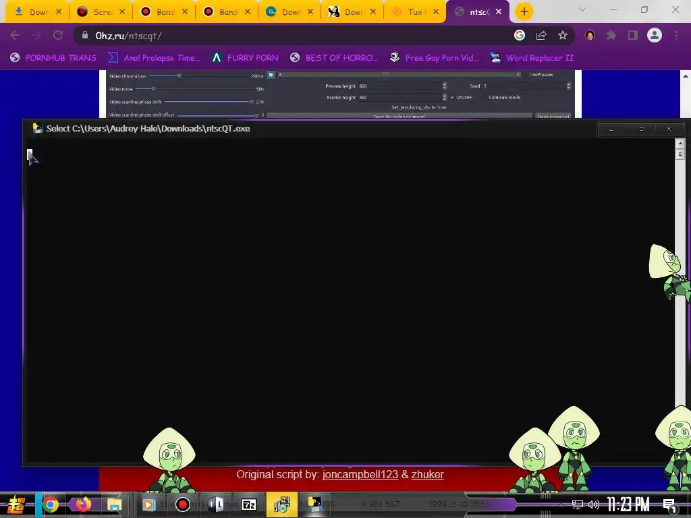Screen dimensions: 691x518
Task: Click the Google icon in address bar
Action: pos(520,35)
